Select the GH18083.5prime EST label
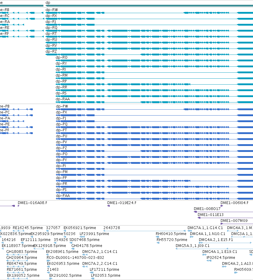 click(x=22, y=251)
